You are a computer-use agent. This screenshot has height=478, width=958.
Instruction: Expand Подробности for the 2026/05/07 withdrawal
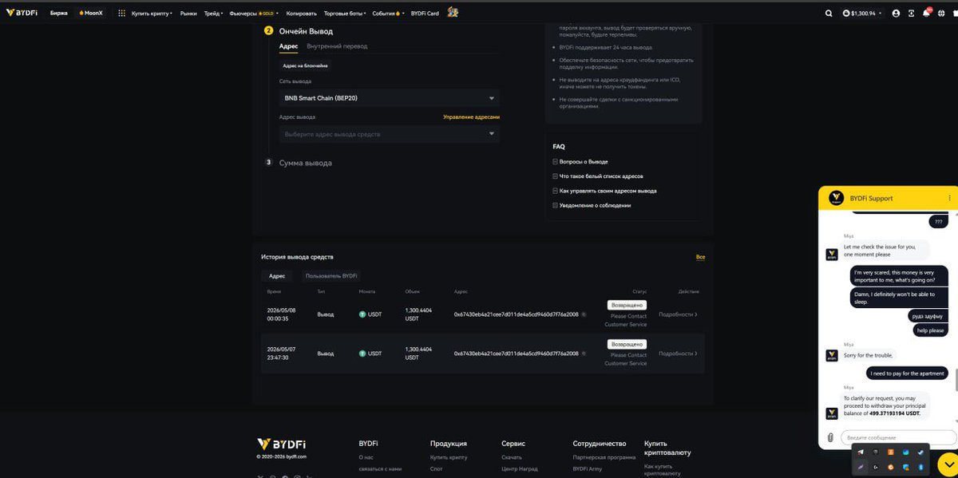[x=678, y=354]
